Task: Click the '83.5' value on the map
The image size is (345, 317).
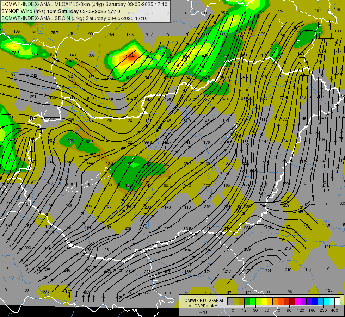Action: click(x=187, y=229)
